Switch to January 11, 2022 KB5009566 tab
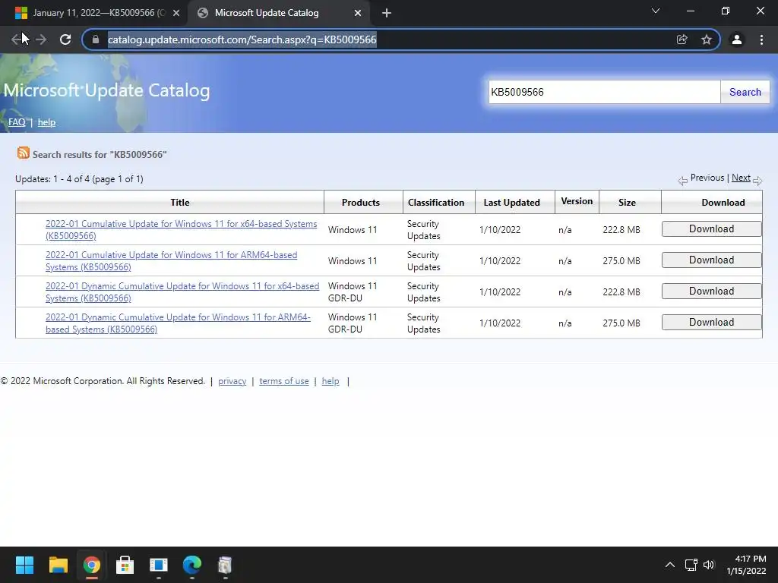 93,13
